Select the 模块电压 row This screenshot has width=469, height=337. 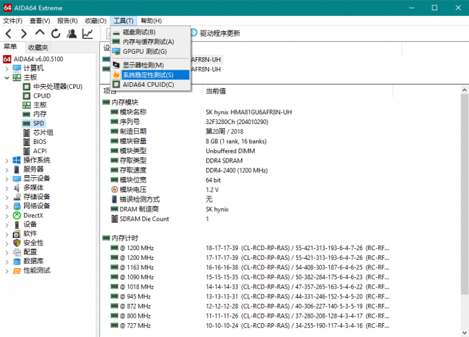[250, 190]
